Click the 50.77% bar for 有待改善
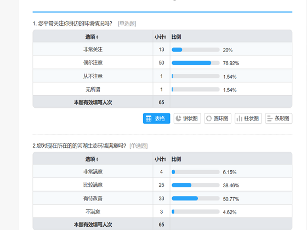 click(x=195, y=198)
